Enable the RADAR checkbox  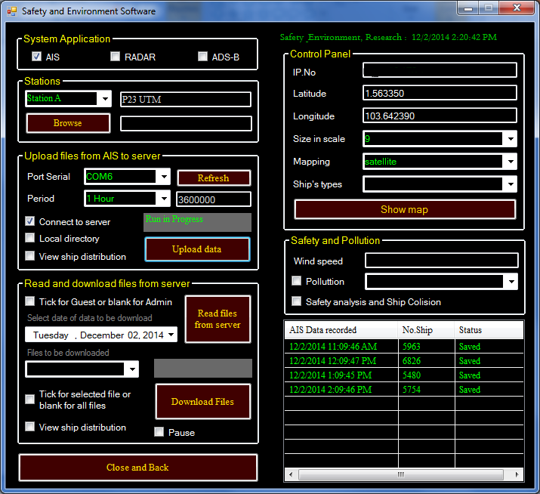tap(115, 57)
